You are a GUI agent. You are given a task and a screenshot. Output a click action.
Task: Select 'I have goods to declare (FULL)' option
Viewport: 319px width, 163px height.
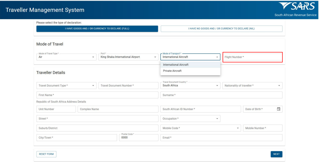97,29
